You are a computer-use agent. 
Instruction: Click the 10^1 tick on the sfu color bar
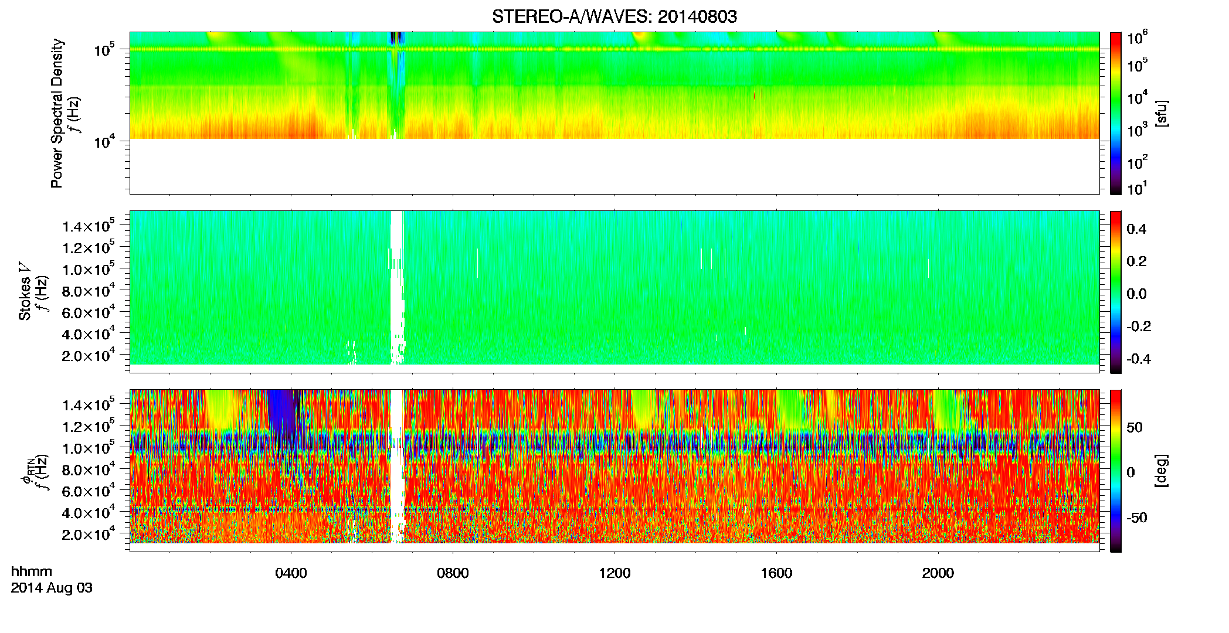tap(1137, 189)
